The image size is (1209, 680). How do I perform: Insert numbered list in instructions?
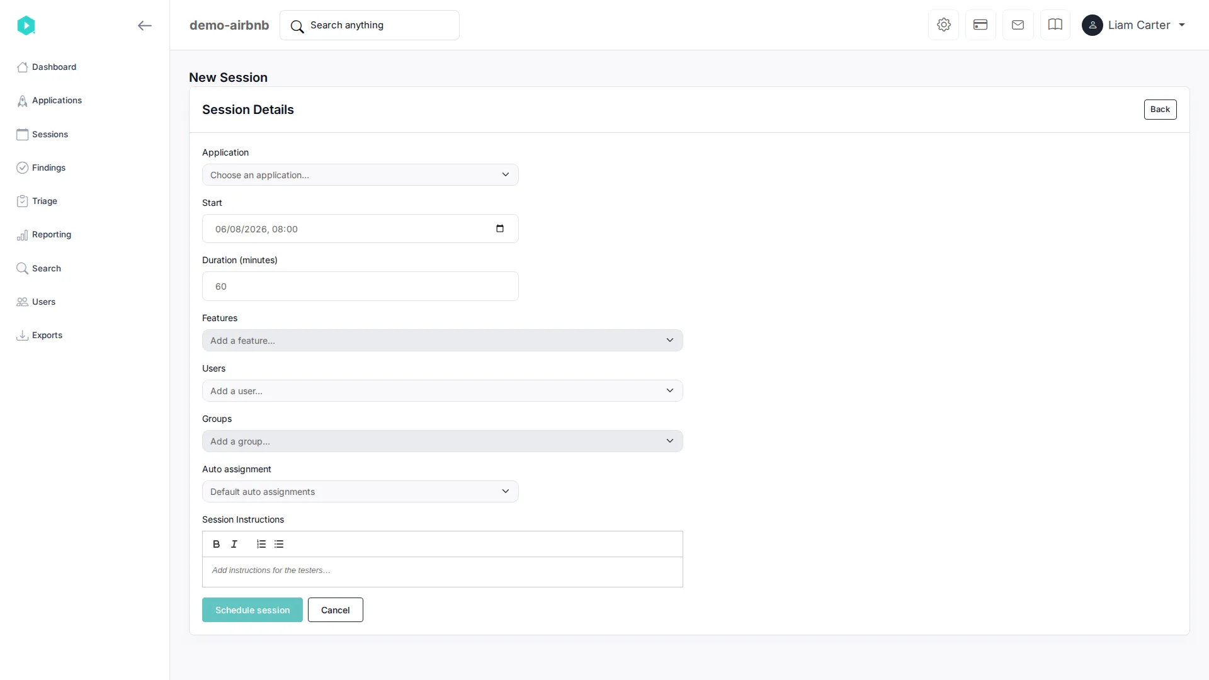pyautogui.click(x=261, y=544)
